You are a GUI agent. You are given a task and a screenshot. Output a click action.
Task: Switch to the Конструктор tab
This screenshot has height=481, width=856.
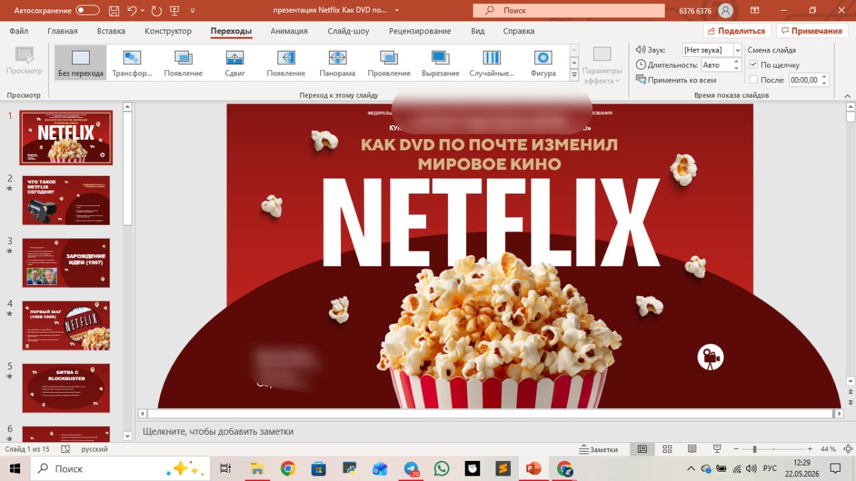click(x=168, y=31)
